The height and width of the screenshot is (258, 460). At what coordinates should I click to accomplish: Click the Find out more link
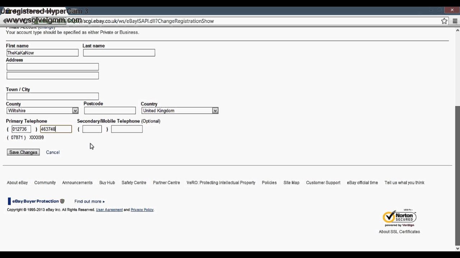[89, 201]
